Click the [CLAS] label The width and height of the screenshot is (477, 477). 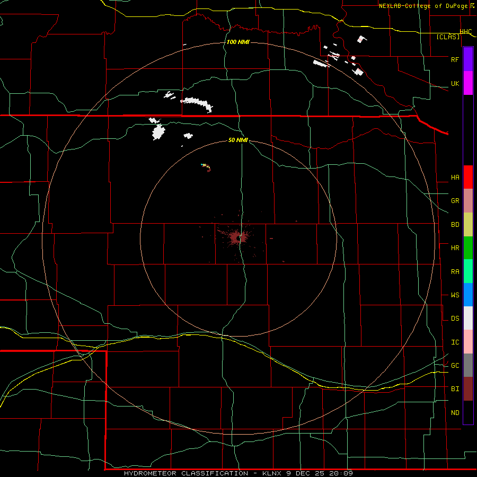(448, 37)
